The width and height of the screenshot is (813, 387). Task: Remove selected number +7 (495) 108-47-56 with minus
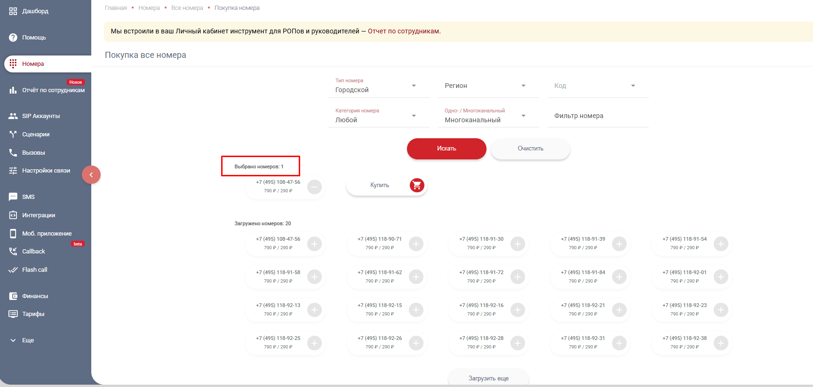314,187
